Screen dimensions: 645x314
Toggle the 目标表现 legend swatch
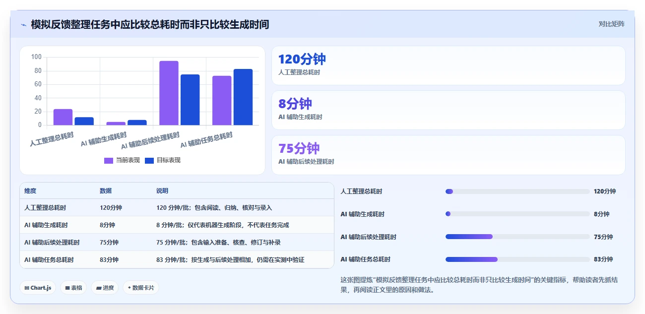pyautogui.click(x=149, y=160)
